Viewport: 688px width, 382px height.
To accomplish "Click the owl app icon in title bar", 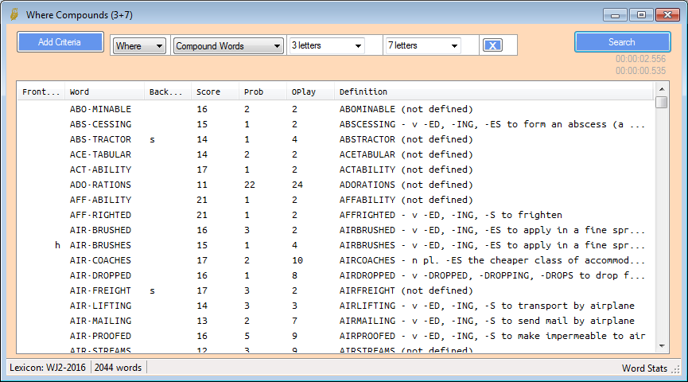I will [14, 14].
